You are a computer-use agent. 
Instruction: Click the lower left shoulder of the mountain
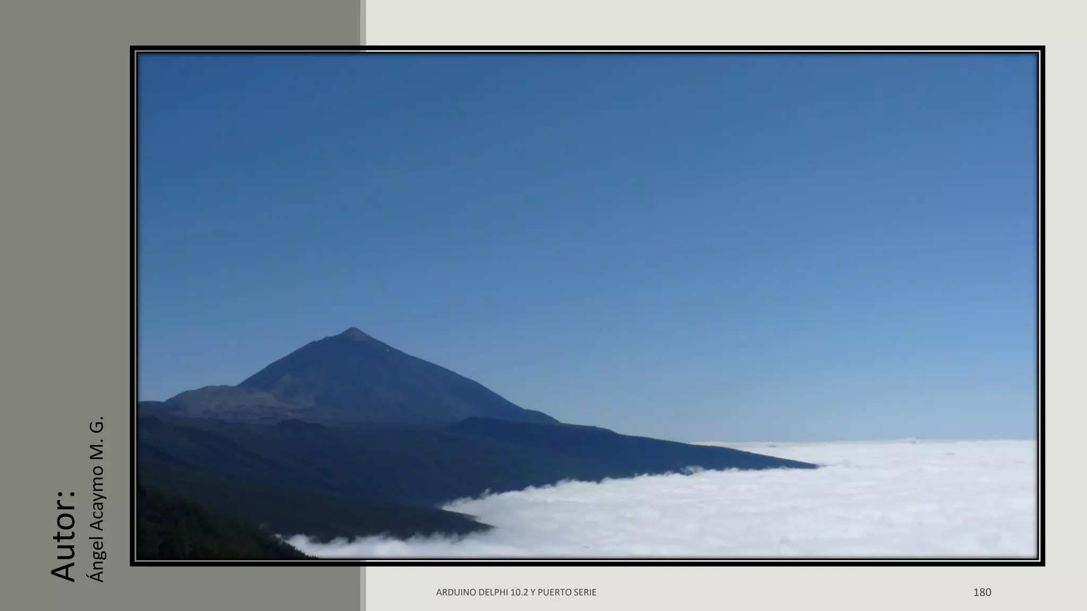click(207, 395)
